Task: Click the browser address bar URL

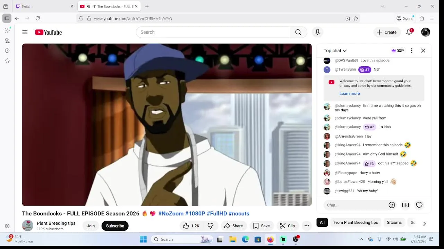Action: pos(133,19)
